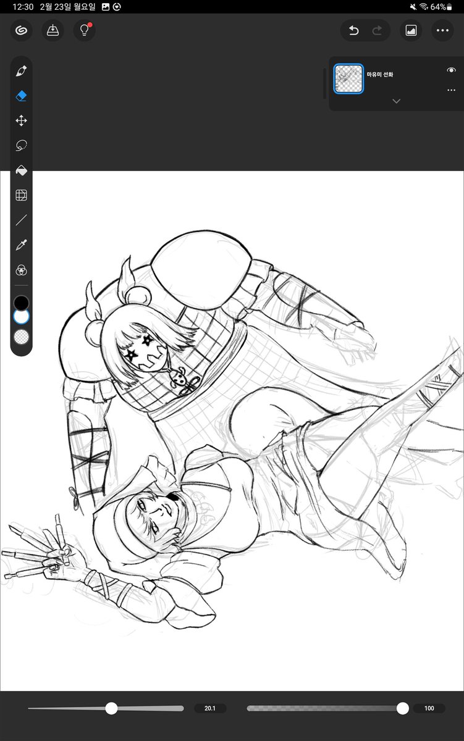Screen dimensions: 464x741
Task: Tap the opacity value 100
Action: [x=429, y=708]
